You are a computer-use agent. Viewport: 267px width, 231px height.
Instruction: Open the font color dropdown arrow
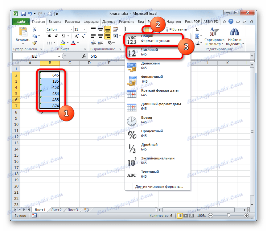[x=78, y=43]
